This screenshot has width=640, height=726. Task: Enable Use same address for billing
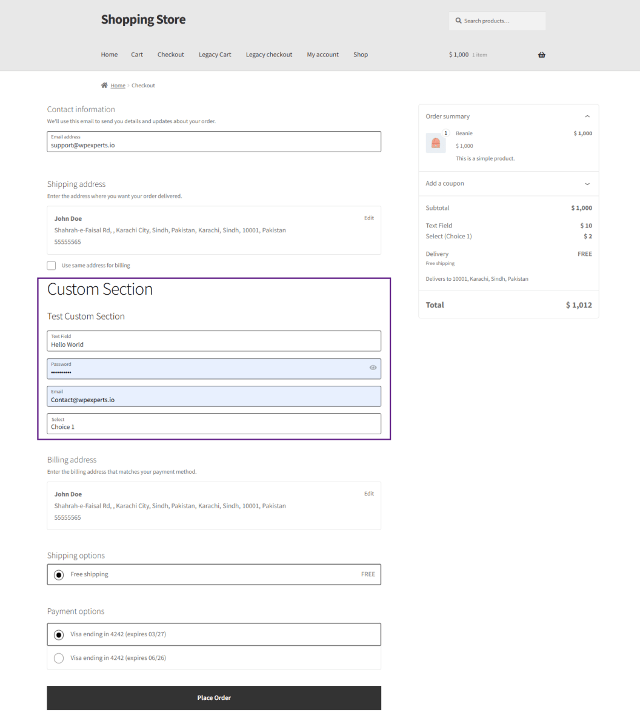tap(52, 266)
